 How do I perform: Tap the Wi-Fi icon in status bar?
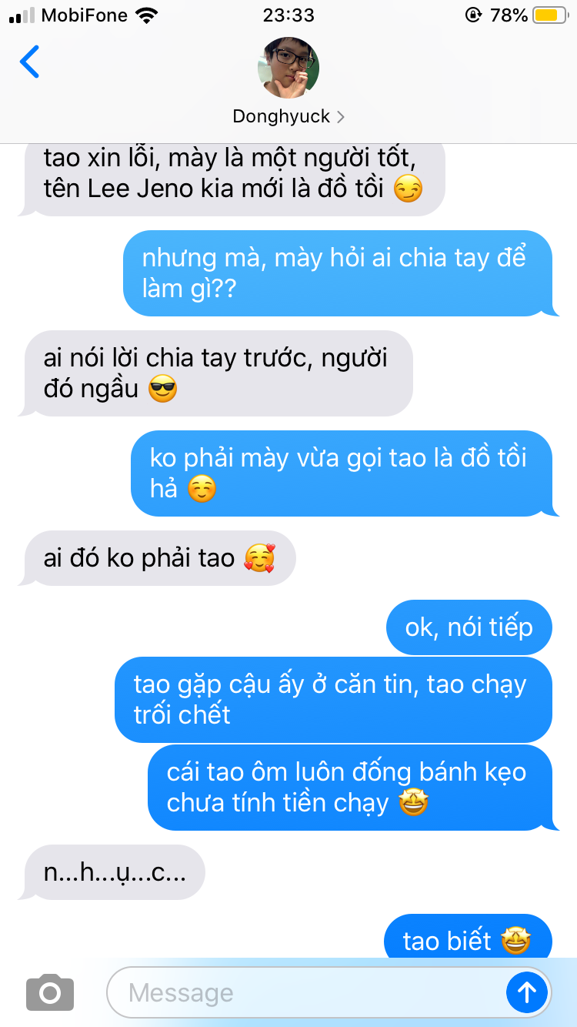145,15
